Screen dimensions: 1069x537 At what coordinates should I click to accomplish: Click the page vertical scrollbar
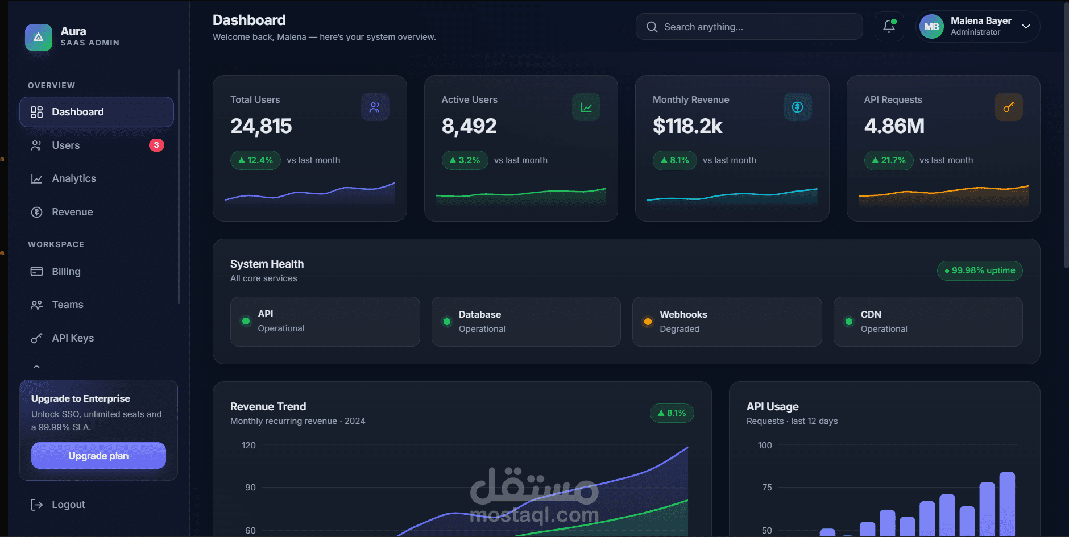pos(1066,134)
